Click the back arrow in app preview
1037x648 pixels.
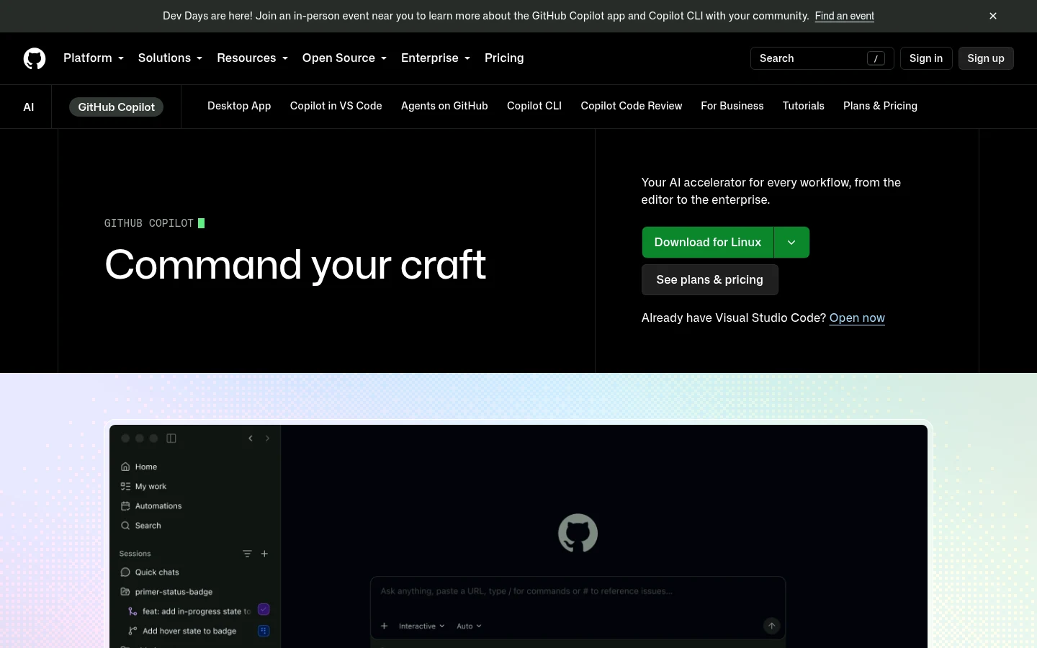pos(251,438)
